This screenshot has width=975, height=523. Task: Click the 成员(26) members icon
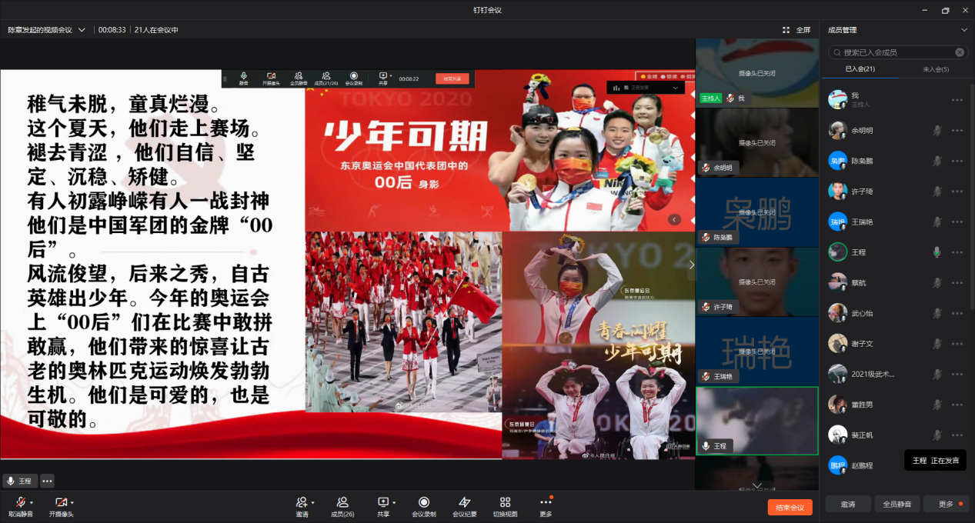[342, 502]
